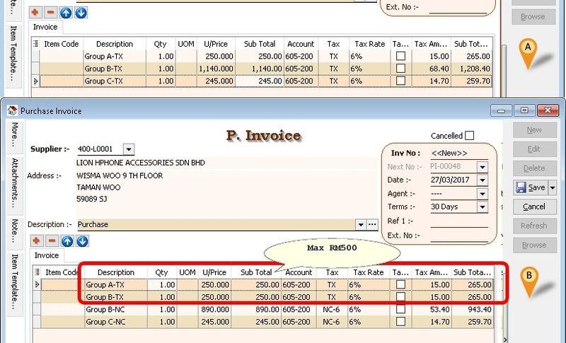The height and width of the screenshot is (343, 566).
Task: Expand the Save button dropdown arrow
Action: pos(553,187)
